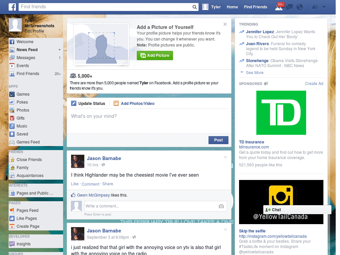Expand News Feed options dropdown arrow
The image size is (340, 255).
(59, 50)
